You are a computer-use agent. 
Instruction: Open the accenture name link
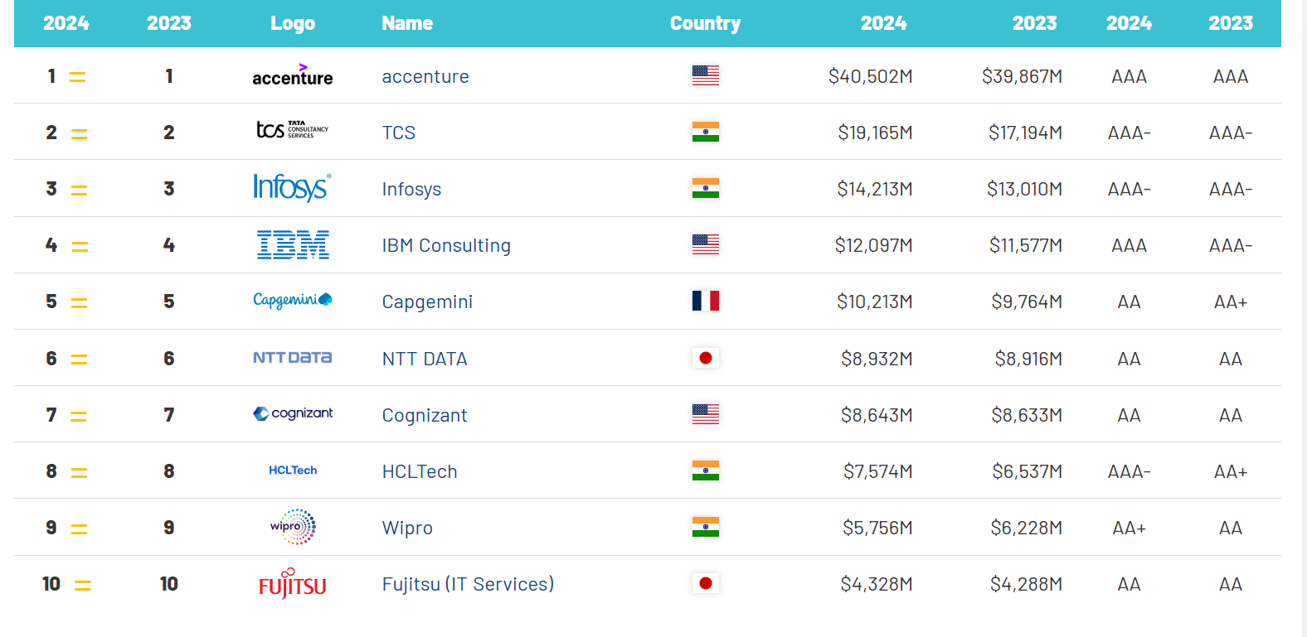pyautogui.click(x=425, y=76)
